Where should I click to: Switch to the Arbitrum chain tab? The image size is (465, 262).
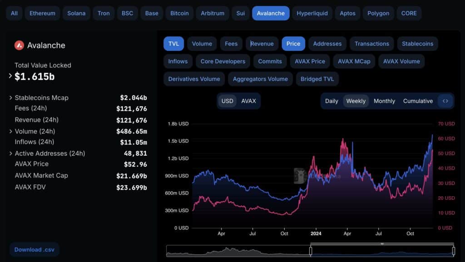[213, 13]
